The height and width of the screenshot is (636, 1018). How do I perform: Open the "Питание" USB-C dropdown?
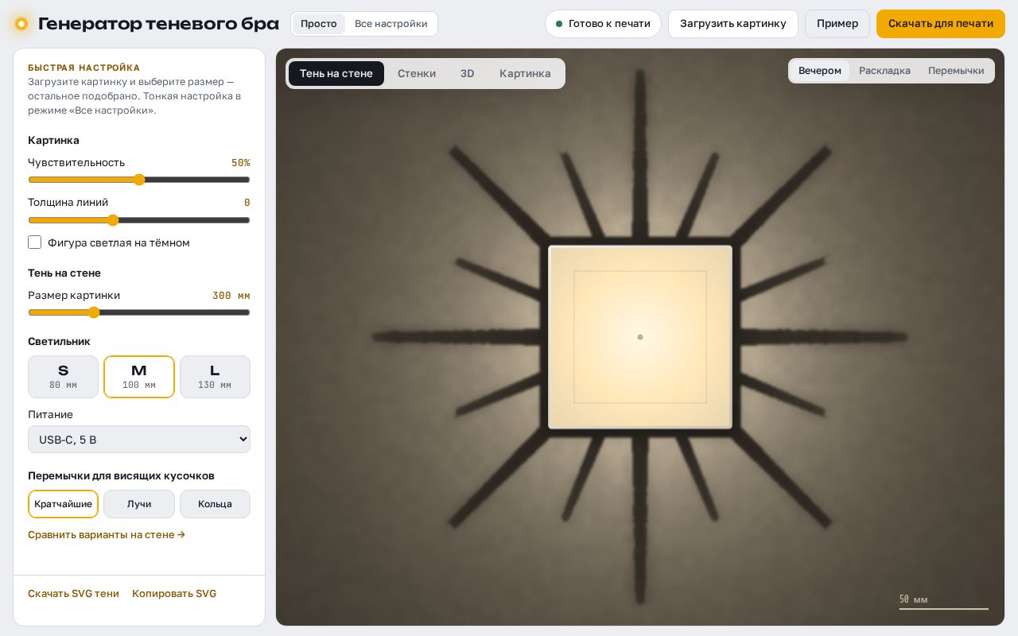pos(139,440)
